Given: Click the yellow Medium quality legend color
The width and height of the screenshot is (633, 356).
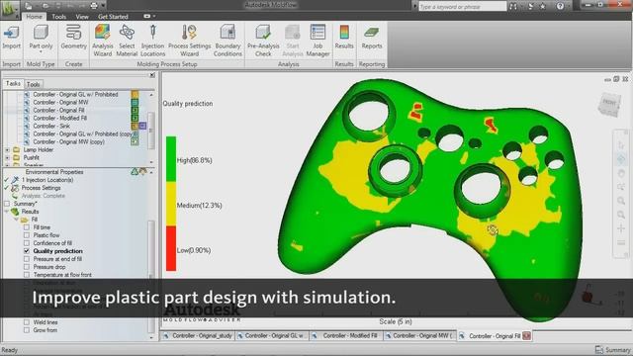Looking at the screenshot, I should pos(171,204).
